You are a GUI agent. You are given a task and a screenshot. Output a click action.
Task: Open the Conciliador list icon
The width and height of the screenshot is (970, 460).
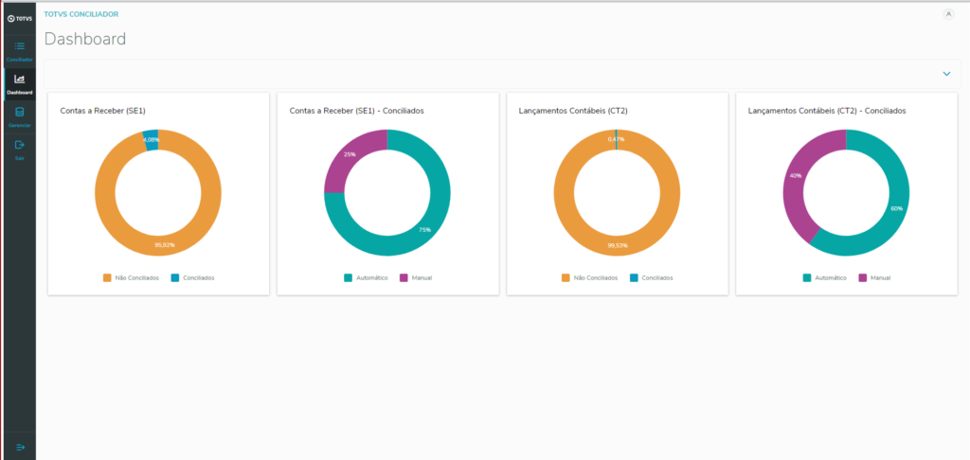pyautogui.click(x=19, y=46)
